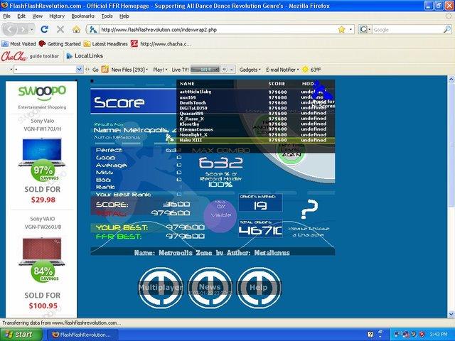Toggle the purple Mode Off Visible circle
455x341 pixels.
220,215
